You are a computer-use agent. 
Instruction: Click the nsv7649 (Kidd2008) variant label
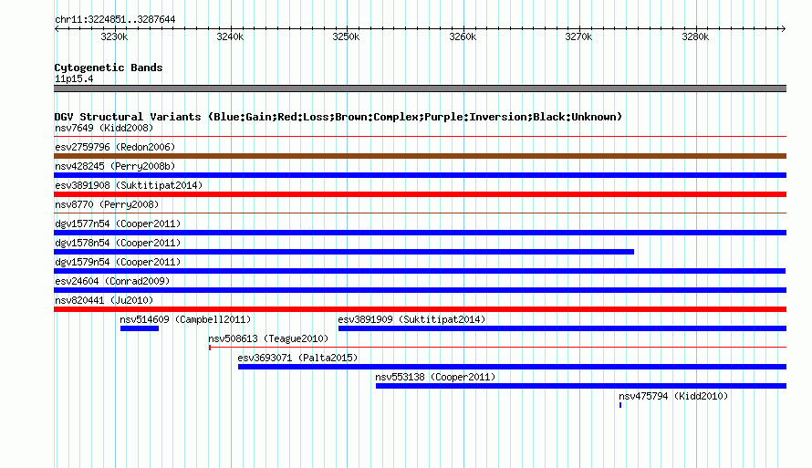pyautogui.click(x=104, y=128)
